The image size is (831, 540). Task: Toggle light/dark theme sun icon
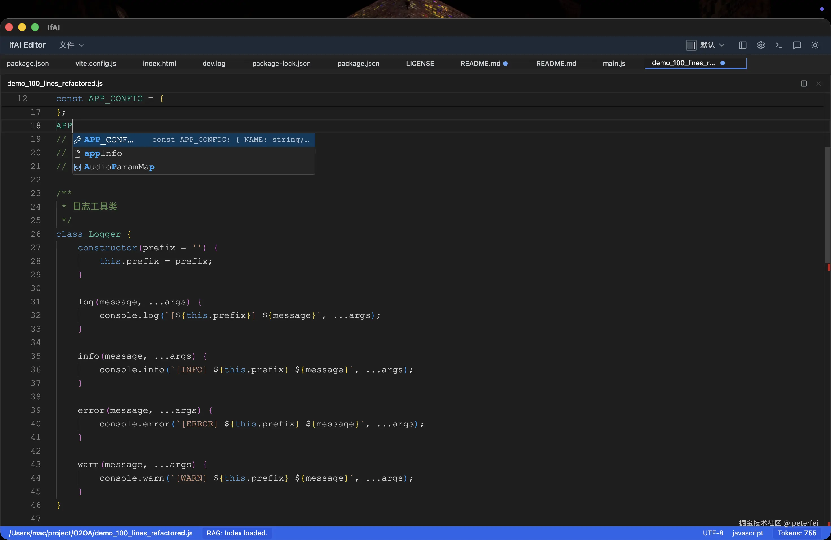[815, 45]
